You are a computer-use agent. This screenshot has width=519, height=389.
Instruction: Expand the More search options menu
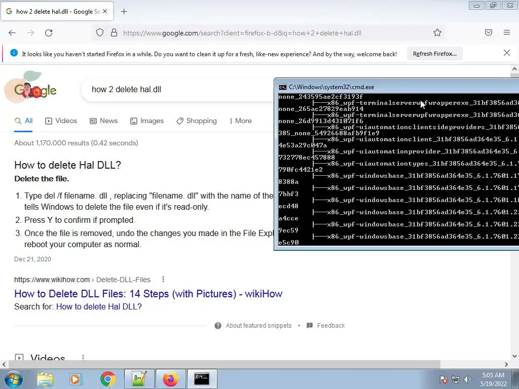click(241, 121)
